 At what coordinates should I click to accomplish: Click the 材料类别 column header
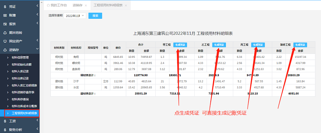(59, 48)
